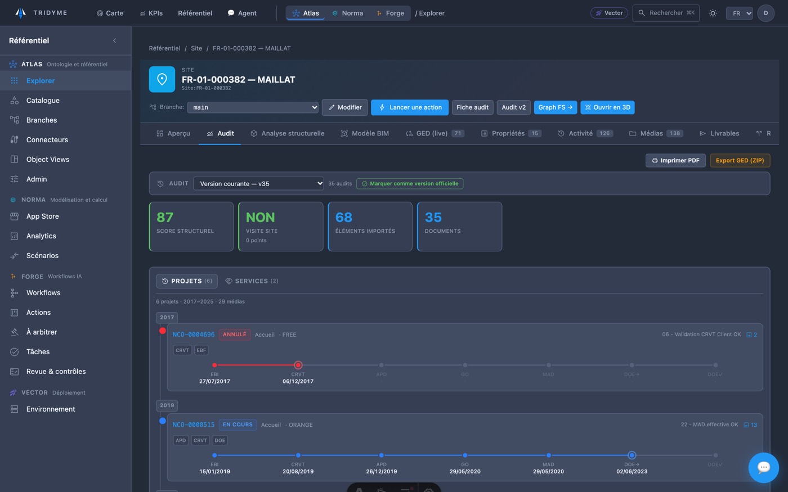Select the SERVICES tab

click(251, 281)
